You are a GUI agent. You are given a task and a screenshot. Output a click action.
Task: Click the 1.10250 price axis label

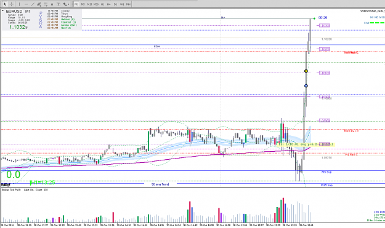tap(327, 39)
